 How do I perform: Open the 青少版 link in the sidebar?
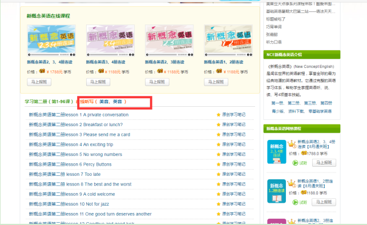[277, 111]
